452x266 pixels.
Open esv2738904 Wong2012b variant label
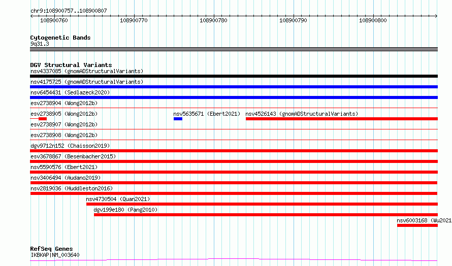(64, 103)
